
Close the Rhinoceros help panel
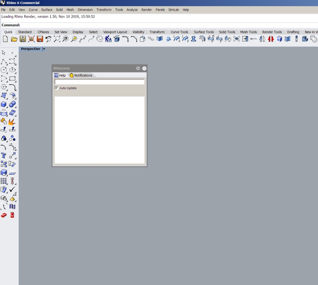pos(144,68)
